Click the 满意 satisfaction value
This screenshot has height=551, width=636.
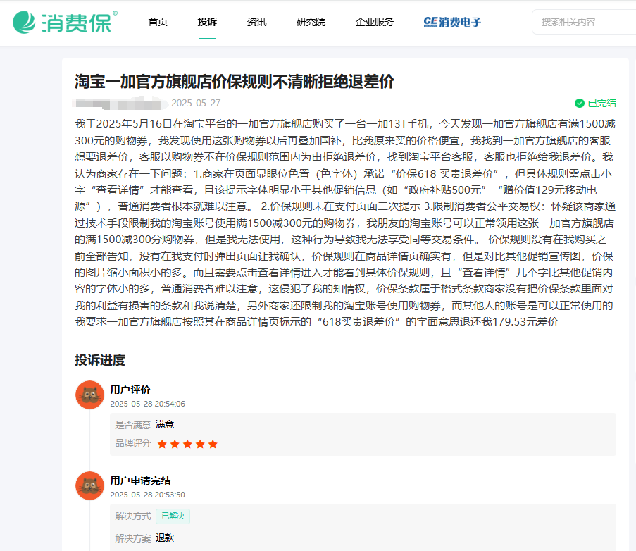tap(165, 424)
